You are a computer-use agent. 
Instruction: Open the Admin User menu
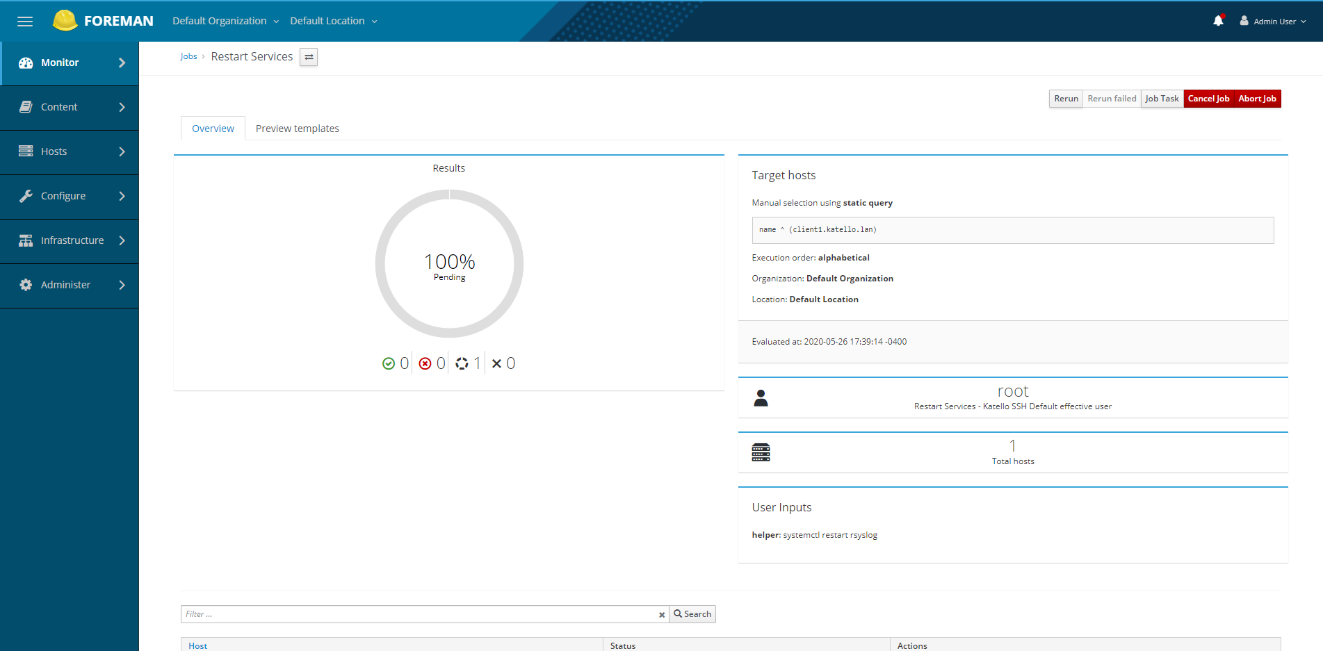pyautogui.click(x=1274, y=22)
